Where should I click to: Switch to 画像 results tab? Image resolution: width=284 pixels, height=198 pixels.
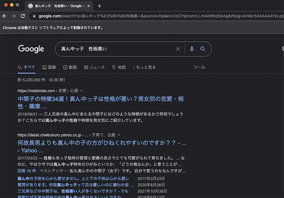(49, 67)
